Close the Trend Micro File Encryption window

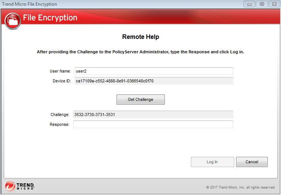point(273,4)
